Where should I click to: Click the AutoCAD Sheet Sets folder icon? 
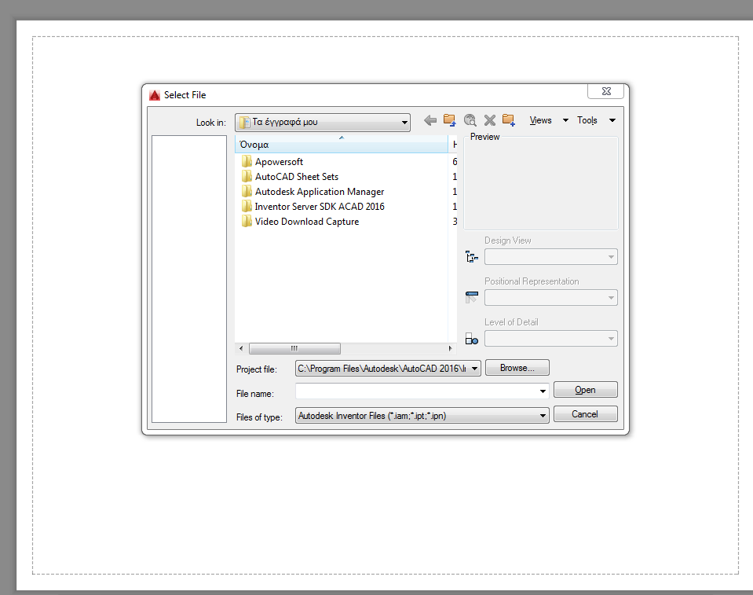(247, 176)
